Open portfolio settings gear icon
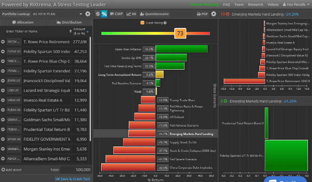The width and height of the screenshot is (312, 182). point(87,14)
